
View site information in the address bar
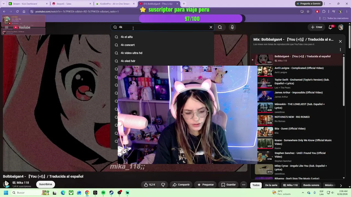(x=32, y=11)
